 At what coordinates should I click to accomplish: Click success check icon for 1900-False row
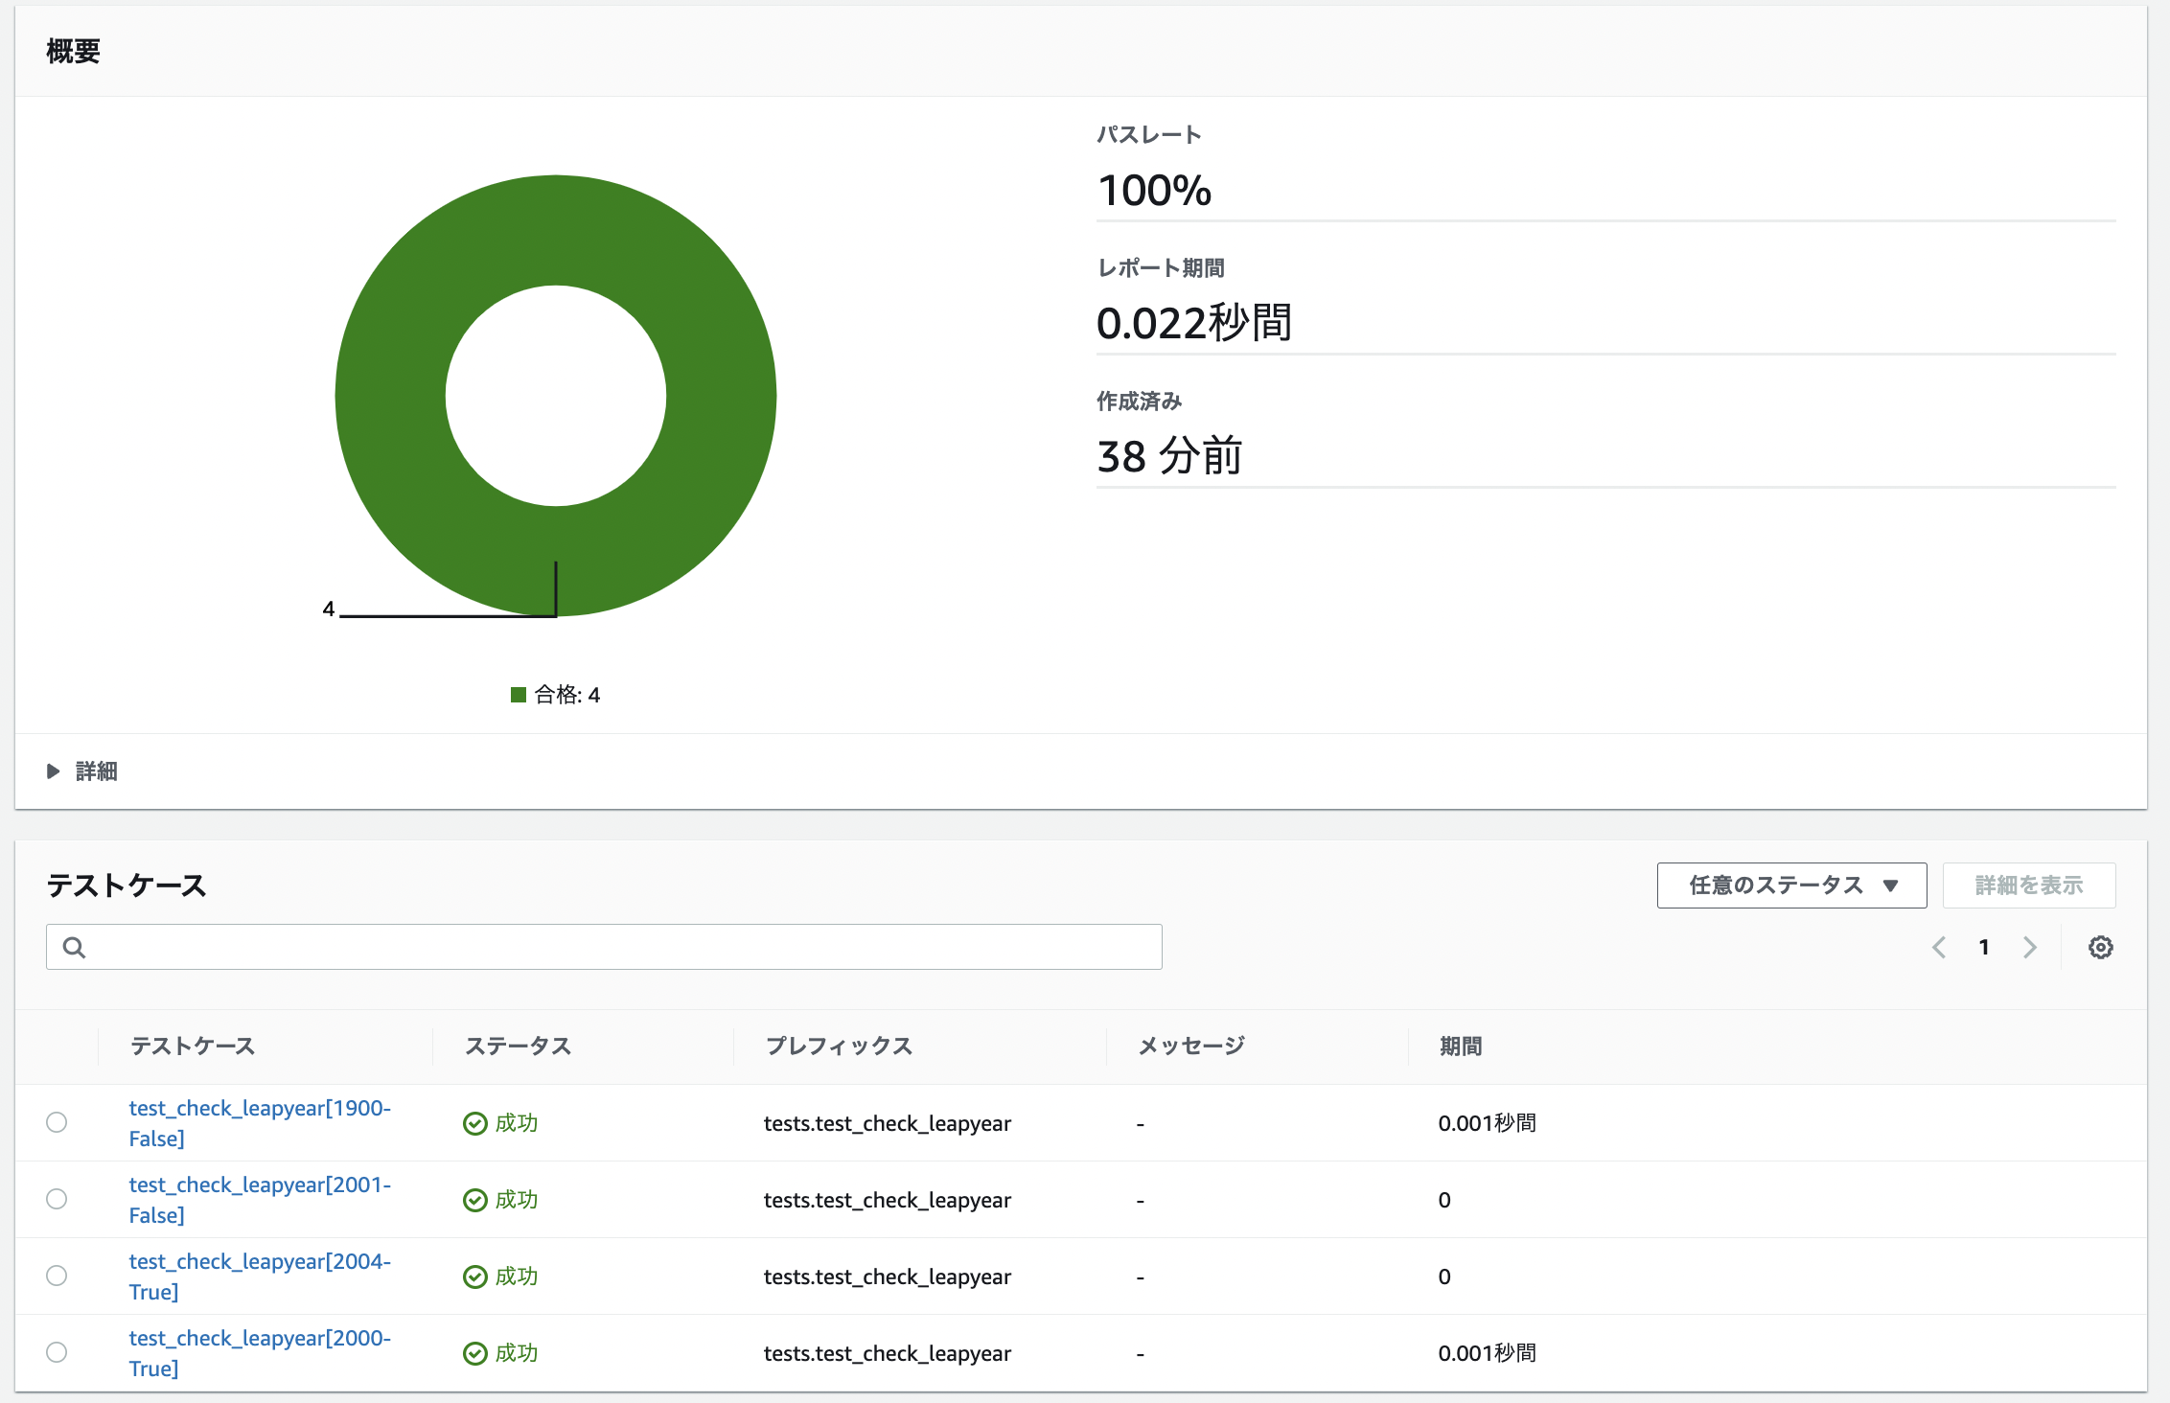click(x=474, y=1123)
